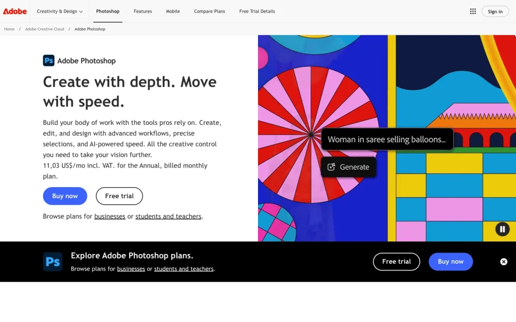This screenshot has width=516, height=322.
Task: Click the Adobe logo in the header
Action: 15,11
